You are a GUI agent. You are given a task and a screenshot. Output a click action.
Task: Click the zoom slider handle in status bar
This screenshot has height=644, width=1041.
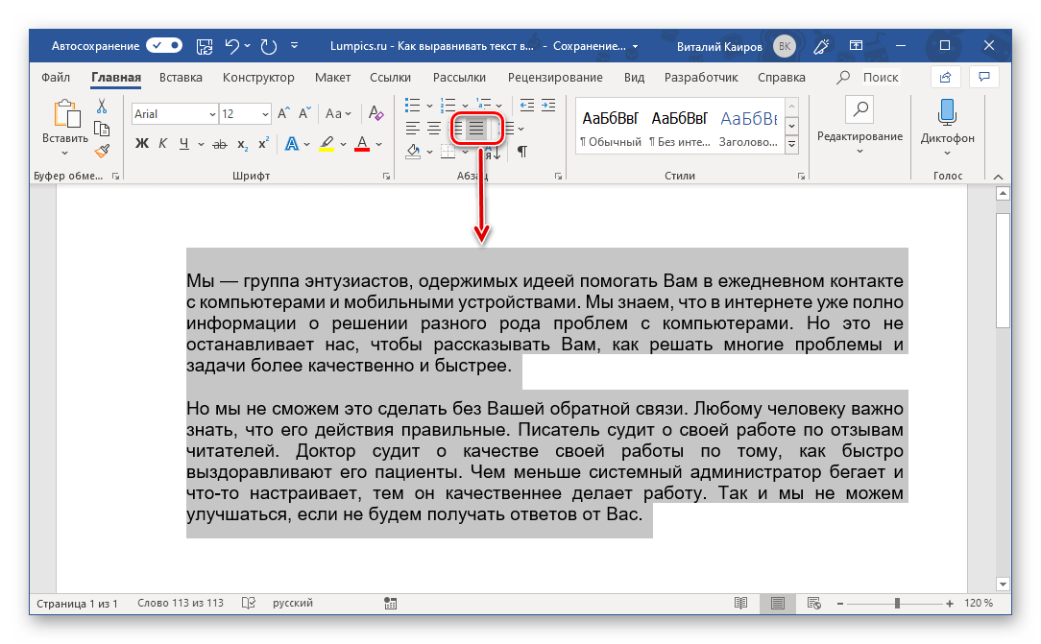(897, 604)
